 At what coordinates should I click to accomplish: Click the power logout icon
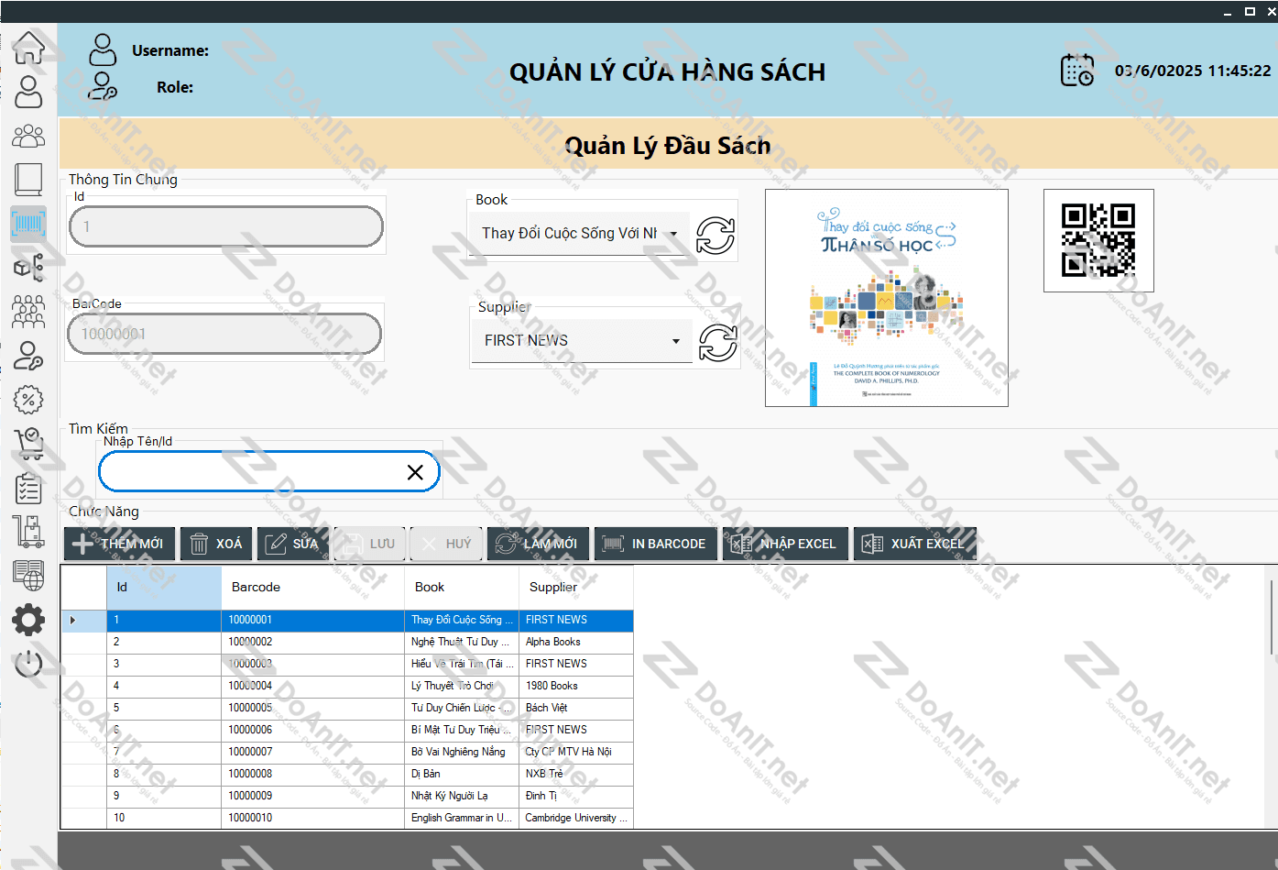click(28, 663)
